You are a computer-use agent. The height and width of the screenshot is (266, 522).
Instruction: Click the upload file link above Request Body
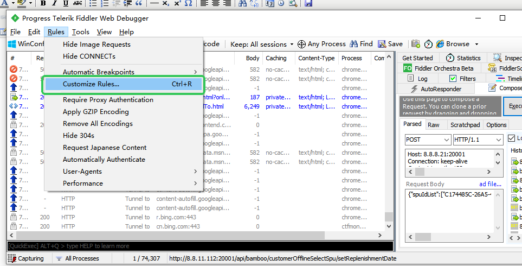click(x=490, y=184)
